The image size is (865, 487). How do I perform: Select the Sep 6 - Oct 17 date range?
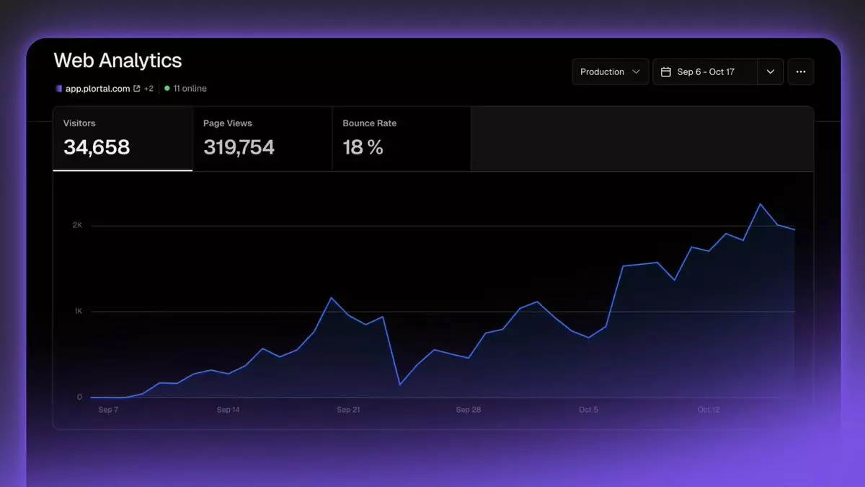pos(705,72)
